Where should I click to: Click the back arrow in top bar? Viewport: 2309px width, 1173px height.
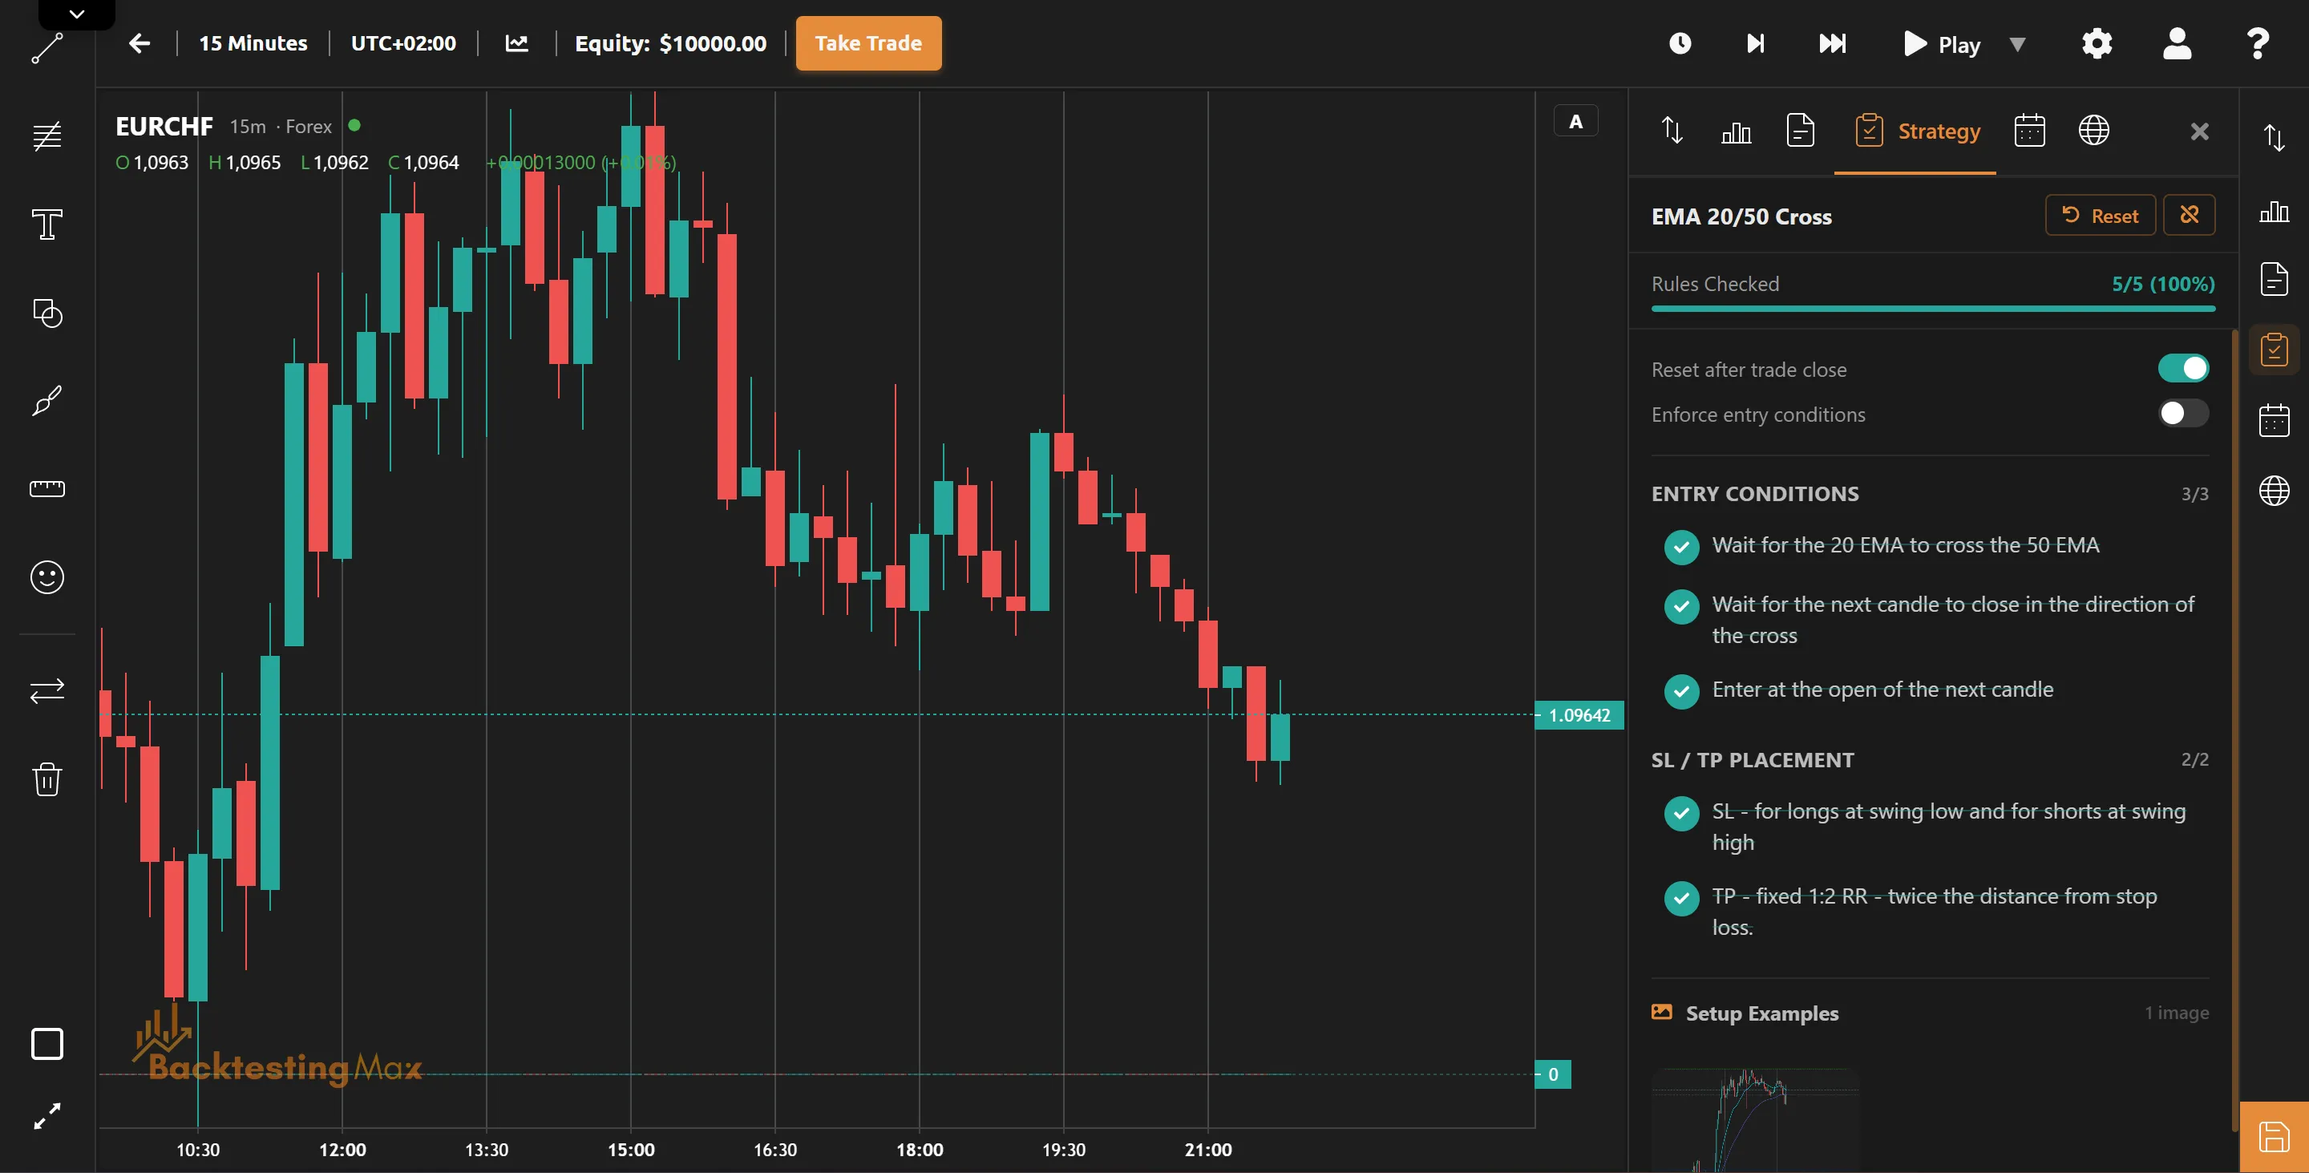click(x=139, y=43)
